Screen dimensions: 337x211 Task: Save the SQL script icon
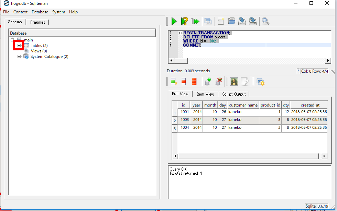click(242, 21)
